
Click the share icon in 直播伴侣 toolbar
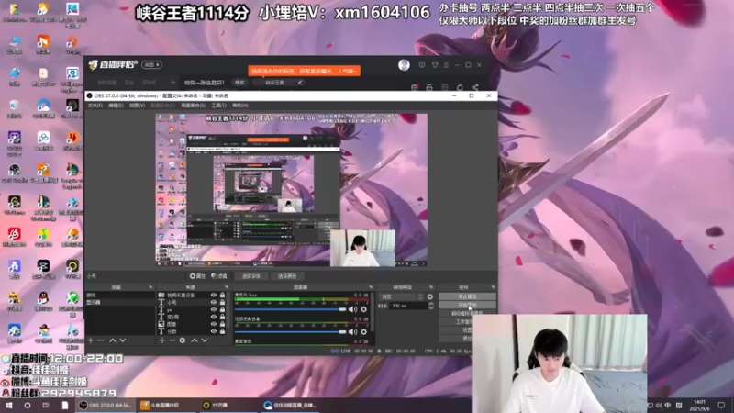click(x=475, y=87)
